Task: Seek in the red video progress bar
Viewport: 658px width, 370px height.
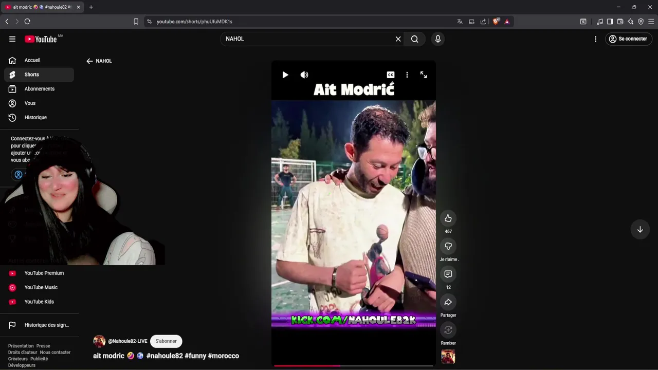Action: (x=354, y=366)
